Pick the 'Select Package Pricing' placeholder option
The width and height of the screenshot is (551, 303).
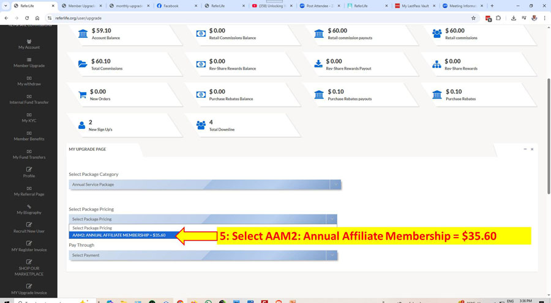(92, 228)
